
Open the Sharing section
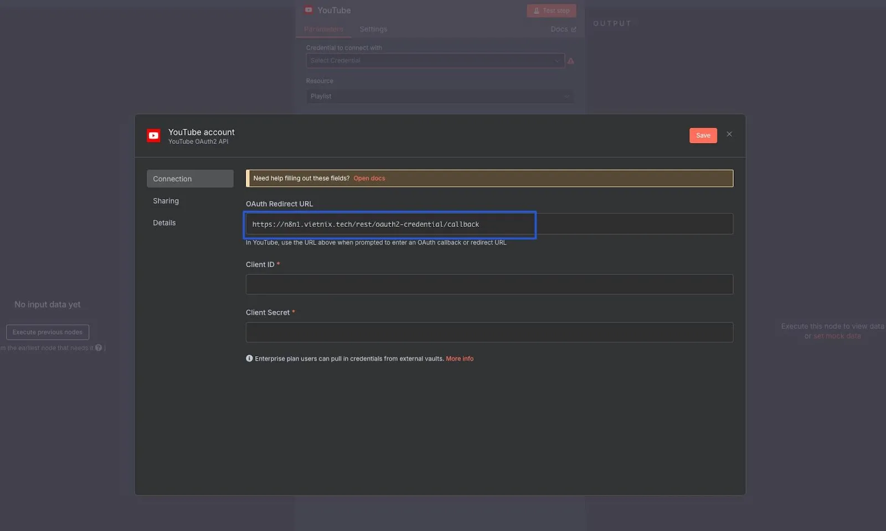166,201
